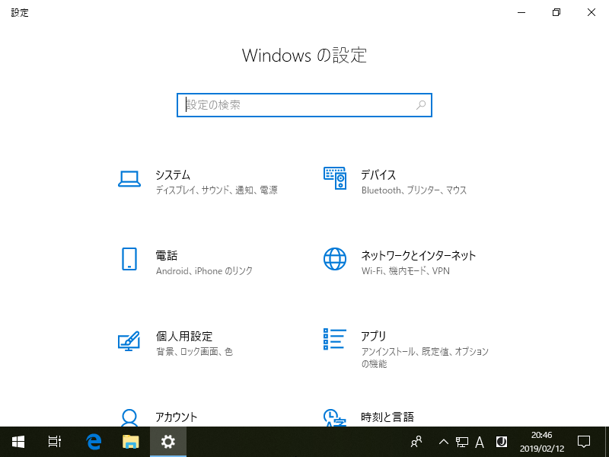The width and height of the screenshot is (609, 457).
Task: Open File Explorer from the taskbar
Action: 129,442
